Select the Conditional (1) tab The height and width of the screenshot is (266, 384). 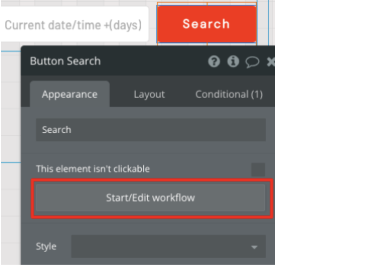click(229, 95)
